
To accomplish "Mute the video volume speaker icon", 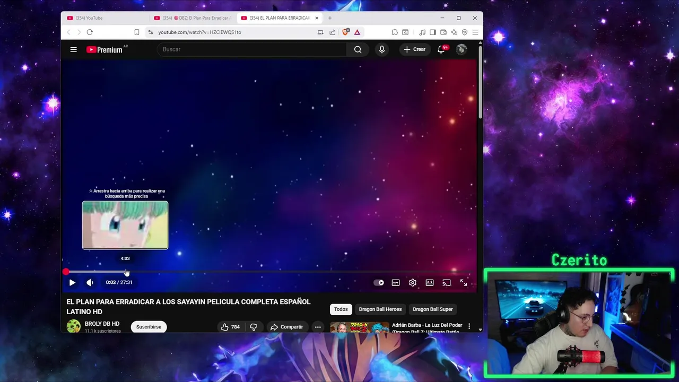I will point(90,283).
